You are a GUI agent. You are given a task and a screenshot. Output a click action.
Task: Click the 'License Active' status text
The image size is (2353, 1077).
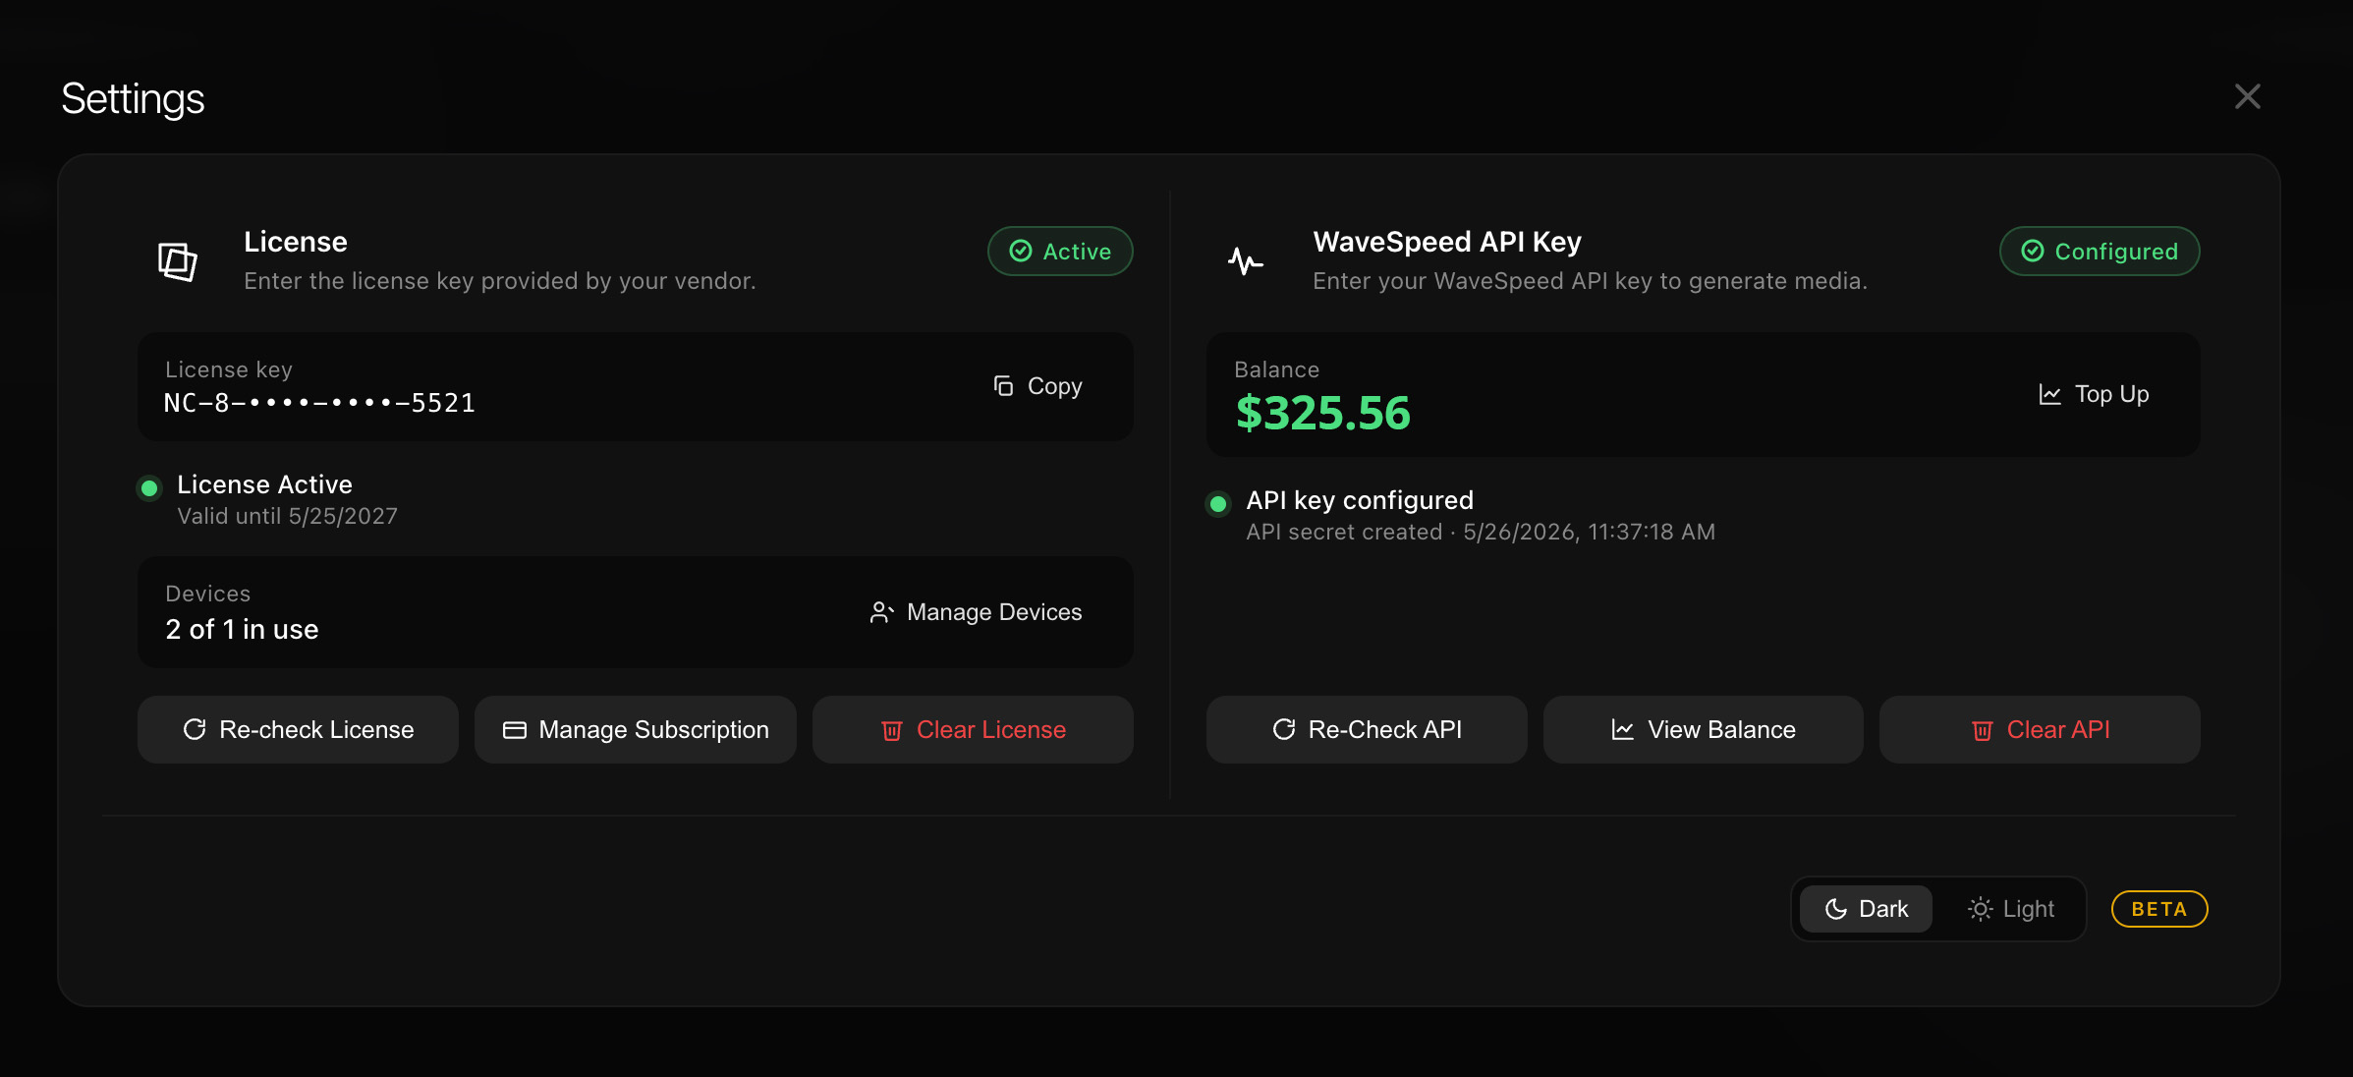tap(264, 484)
